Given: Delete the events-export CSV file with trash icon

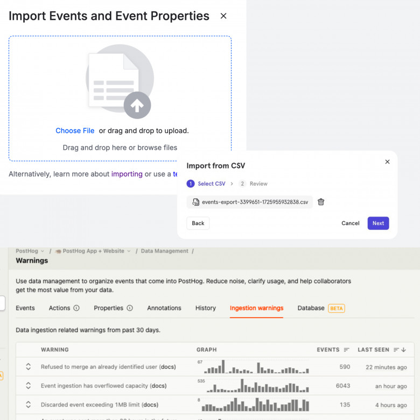Looking at the screenshot, I should coord(321,202).
